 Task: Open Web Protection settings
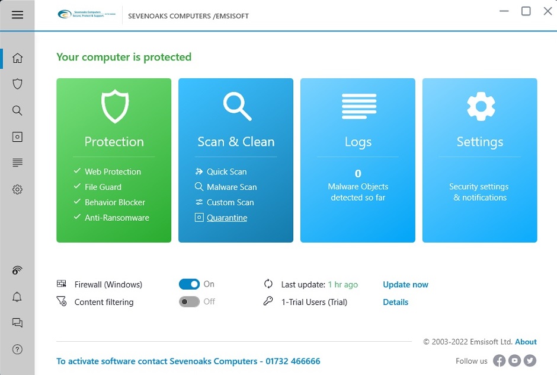(113, 171)
